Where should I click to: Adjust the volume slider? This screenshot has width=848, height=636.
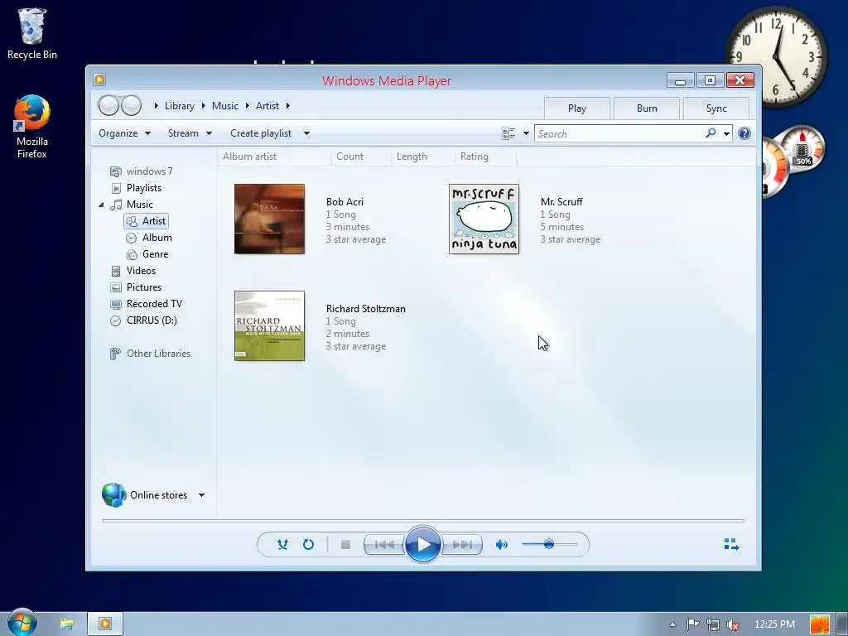click(x=549, y=544)
